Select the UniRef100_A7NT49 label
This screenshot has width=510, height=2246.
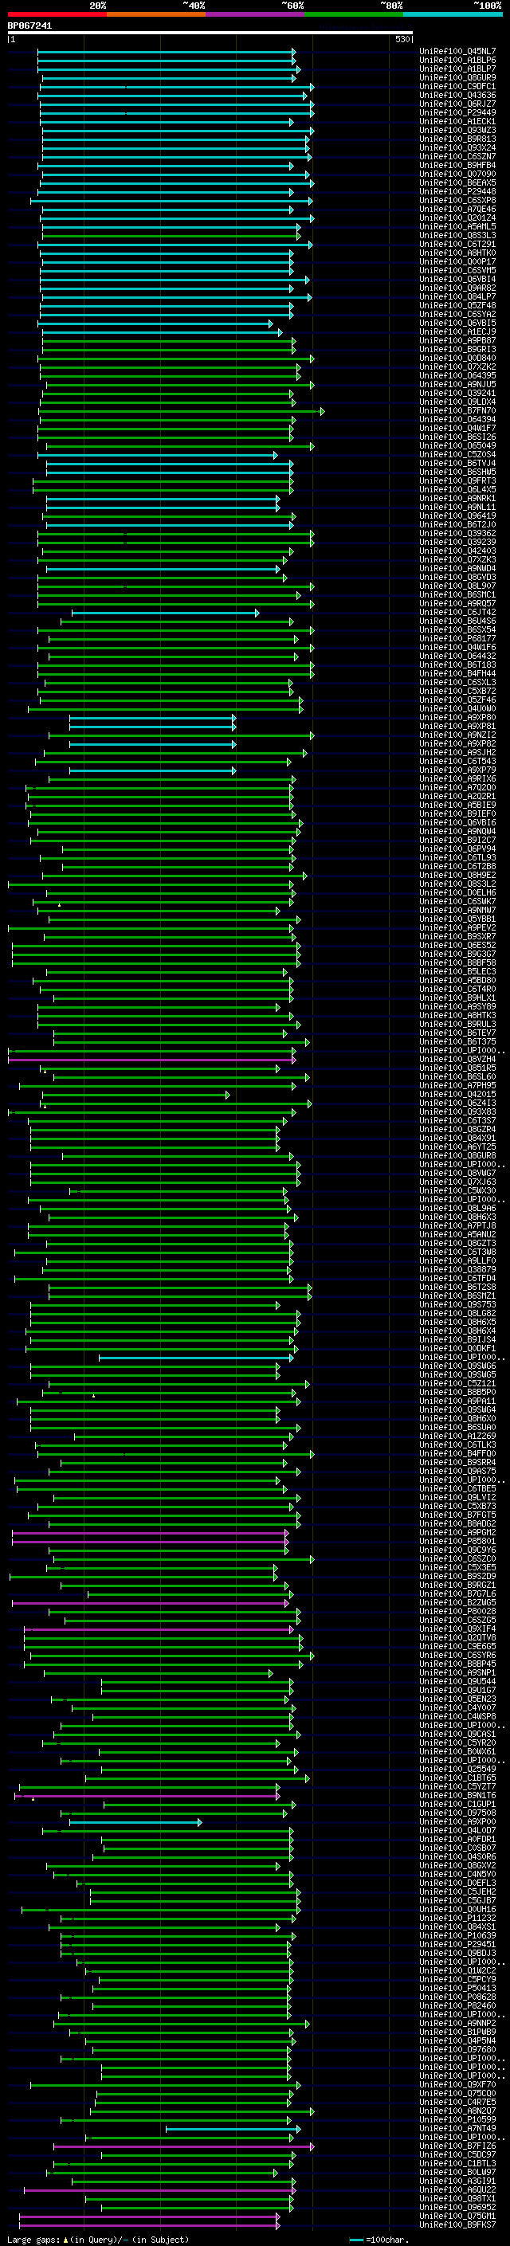tap(457, 2128)
